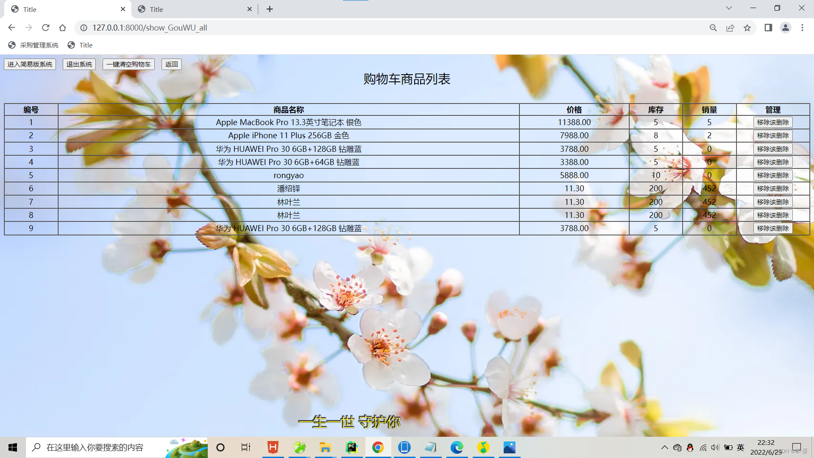This screenshot has height=458, width=814.
Task: Switch to the second Title tab
Action: click(195, 9)
